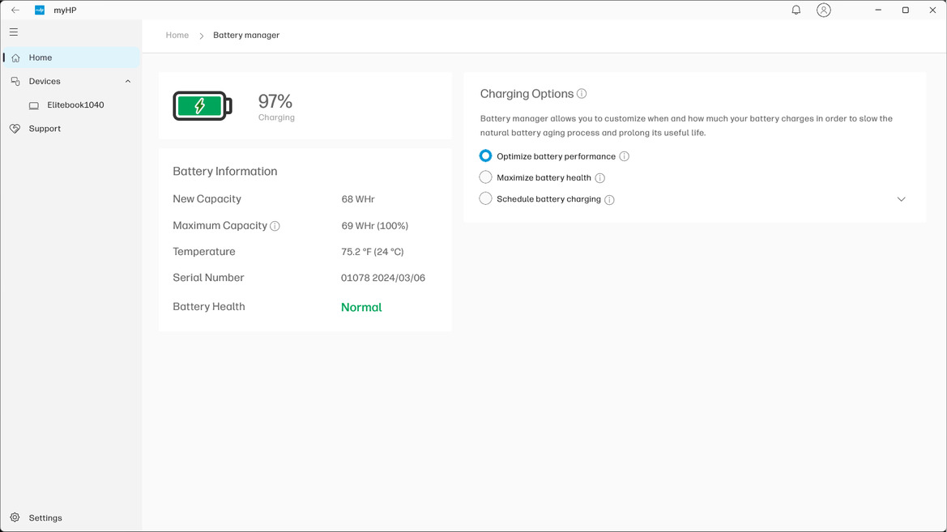Click the Battery Information heading
This screenshot has width=947, height=532.
point(225,172)
